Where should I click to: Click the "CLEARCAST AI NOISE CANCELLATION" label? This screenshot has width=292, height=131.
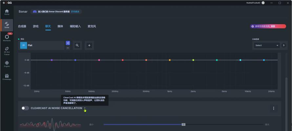pyautogui.click(x=56, y=108)
